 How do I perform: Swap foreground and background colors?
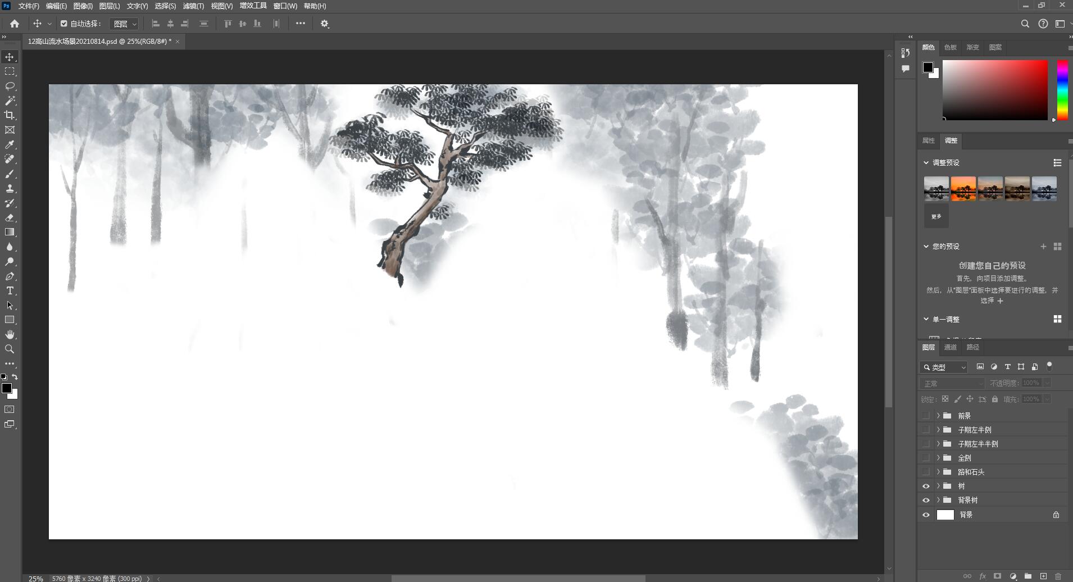tap(15, 377)
